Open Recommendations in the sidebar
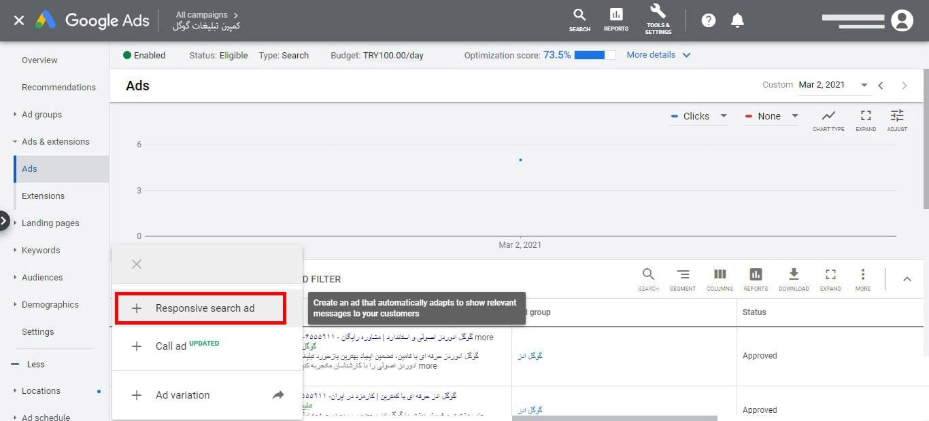 pos(58,87)
